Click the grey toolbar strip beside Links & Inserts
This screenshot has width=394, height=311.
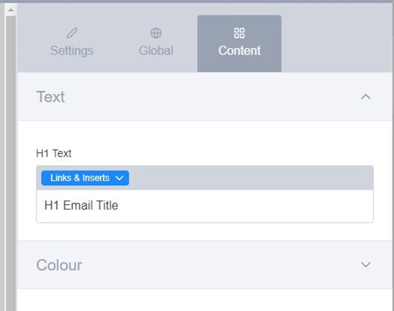[248, 178]
